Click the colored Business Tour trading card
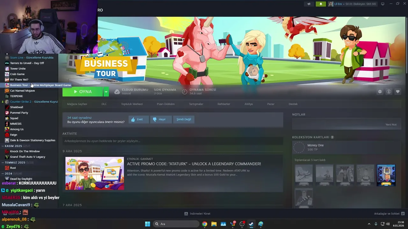 point(386,175)
